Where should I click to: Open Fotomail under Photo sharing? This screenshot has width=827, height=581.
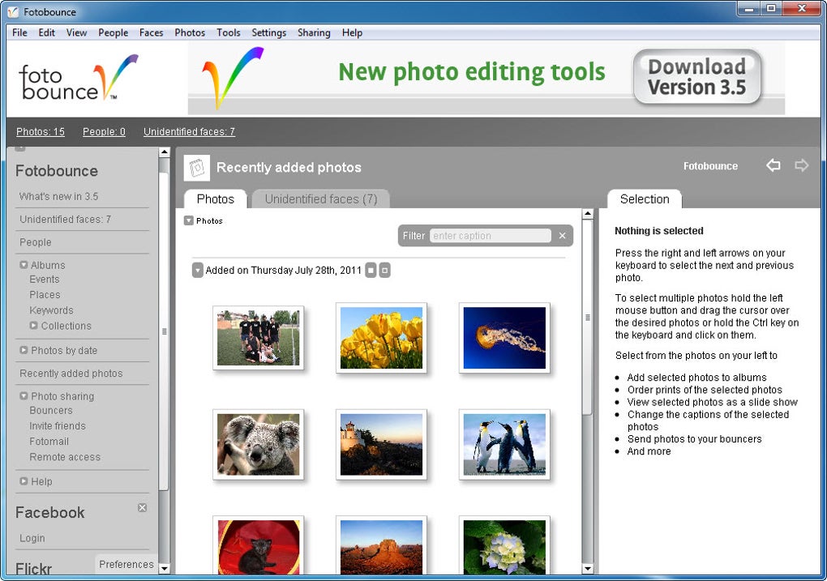(x=49, y=442)
